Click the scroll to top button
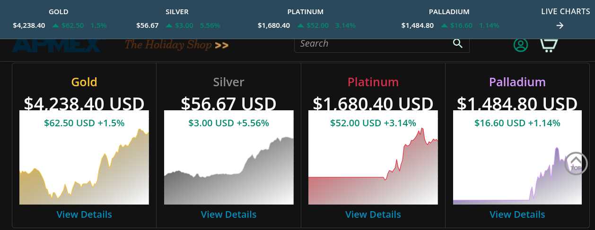This screenshot has height=230, width=595. click(576, 164)
